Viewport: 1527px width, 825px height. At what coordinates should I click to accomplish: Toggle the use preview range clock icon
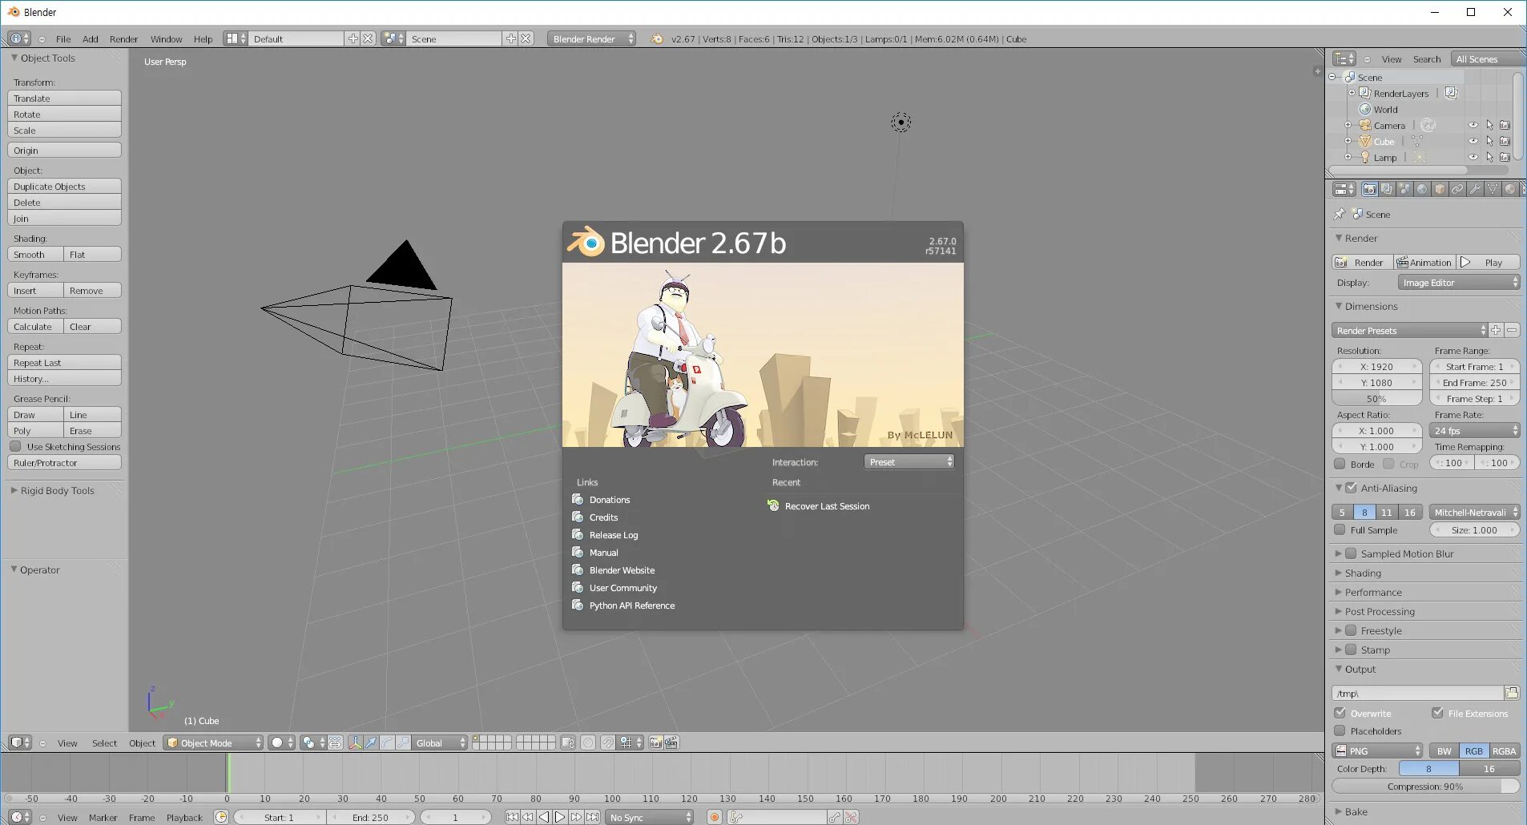[221, 818]
